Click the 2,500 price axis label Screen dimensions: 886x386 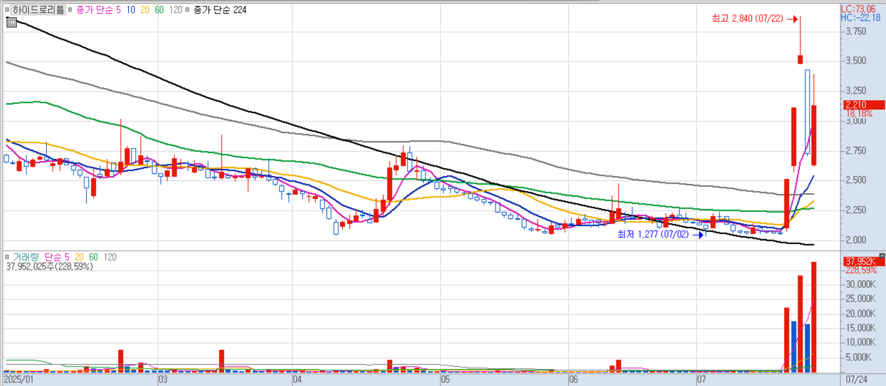tap(856, 180)
